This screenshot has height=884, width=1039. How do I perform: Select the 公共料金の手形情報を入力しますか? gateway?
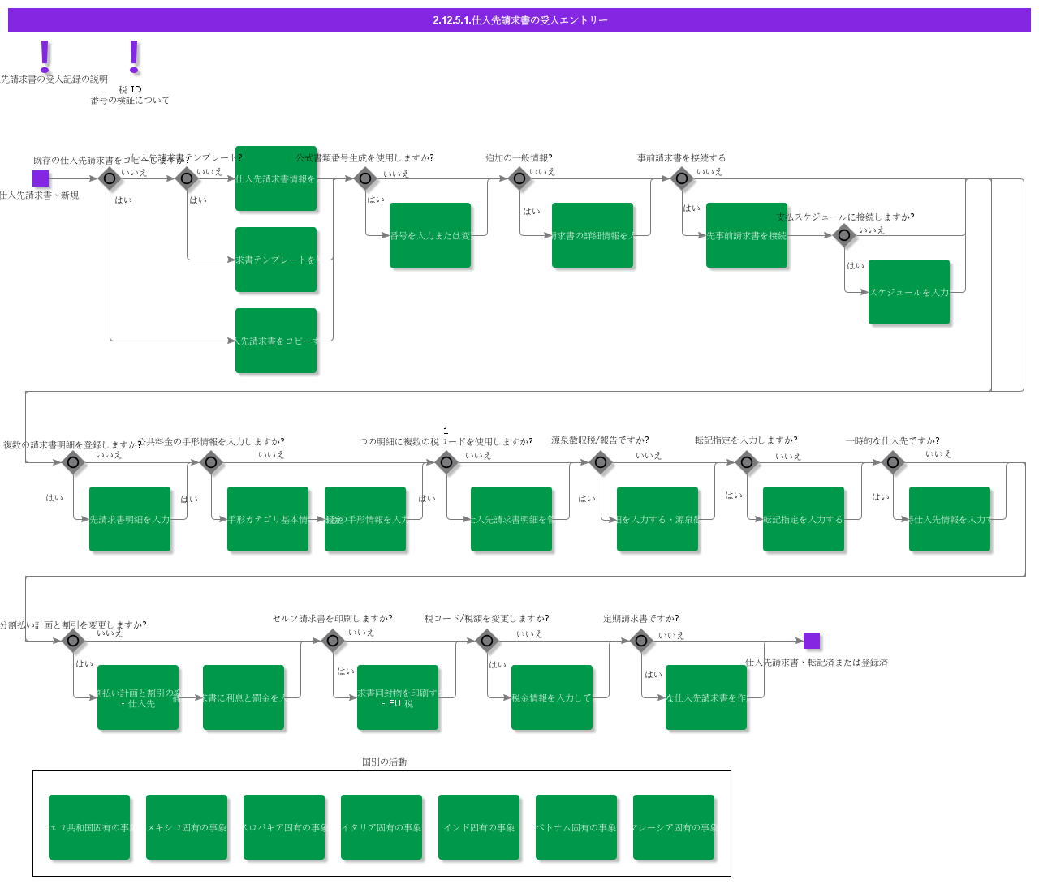[211, 462]
